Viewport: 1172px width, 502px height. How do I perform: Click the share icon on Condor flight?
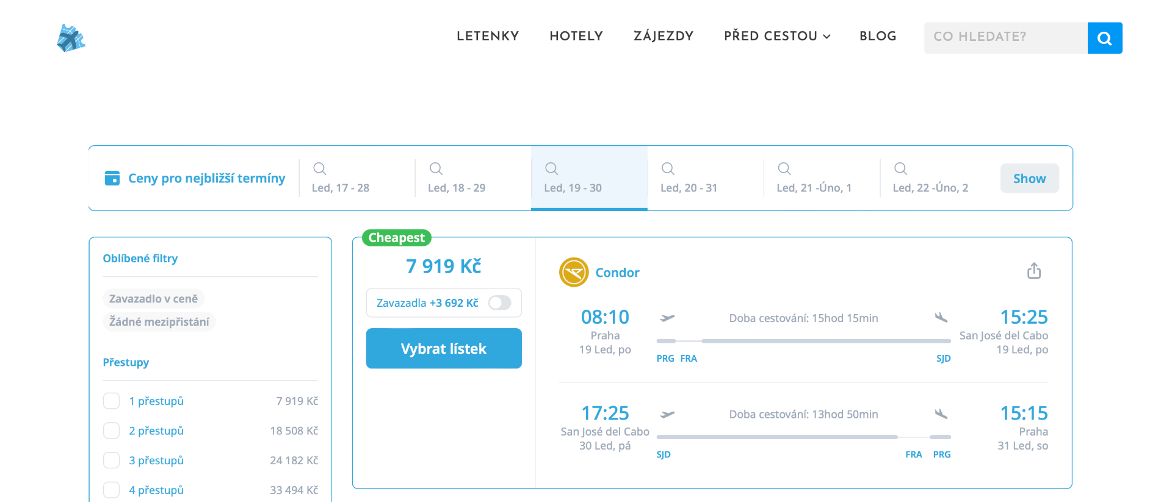click(1033, 271)
